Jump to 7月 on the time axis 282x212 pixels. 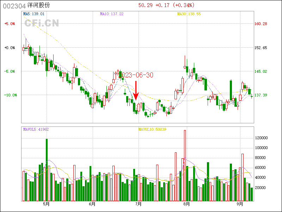(x=139, y=204)
